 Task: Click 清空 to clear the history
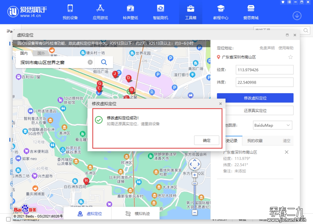[286, 141]
